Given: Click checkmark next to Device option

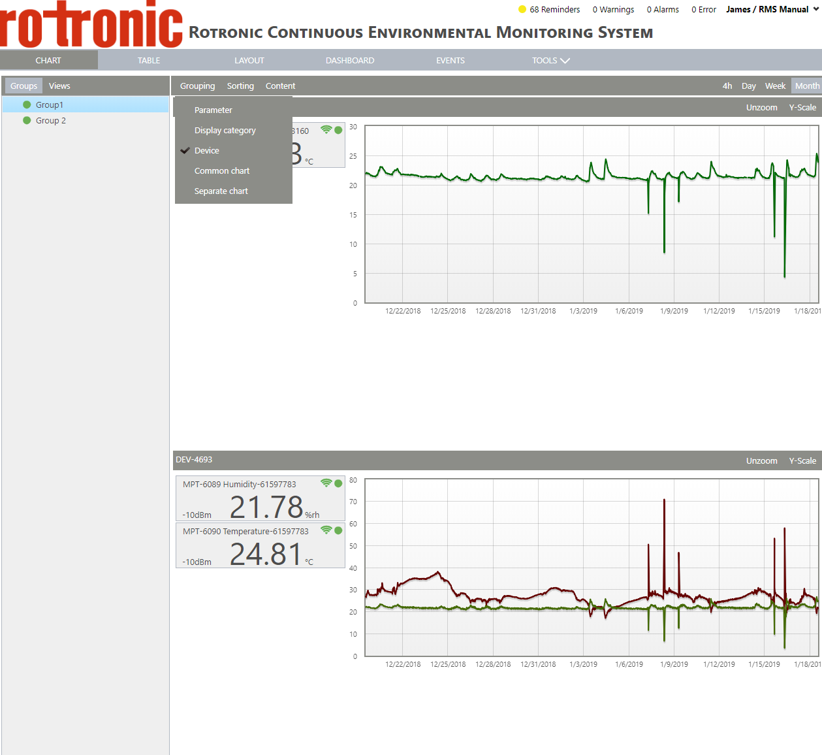Looking at the screenshot, I should (185, 150).
